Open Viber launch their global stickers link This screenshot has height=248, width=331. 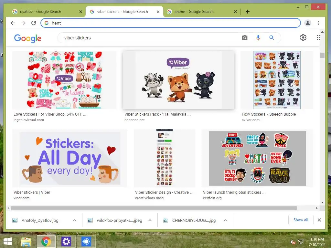point(234,192)
